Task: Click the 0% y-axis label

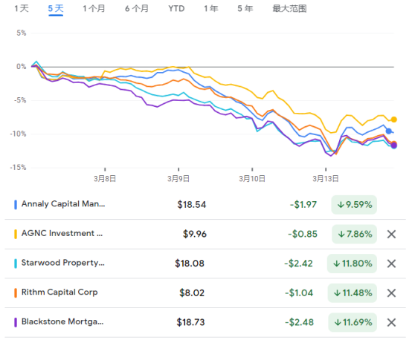Action: tap(22, 67)
